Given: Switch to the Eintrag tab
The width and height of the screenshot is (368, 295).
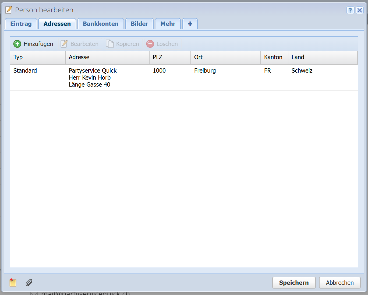Looking at the screenshot, I should coord(21,24).
